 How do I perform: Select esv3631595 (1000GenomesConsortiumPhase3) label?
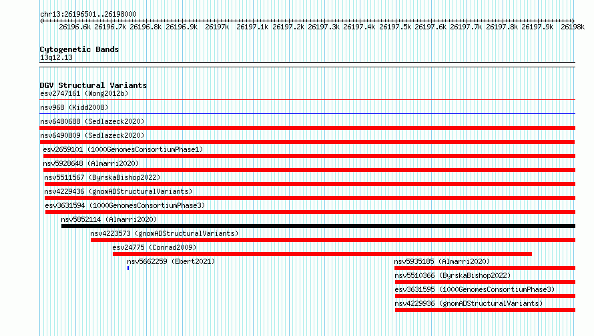475,289
